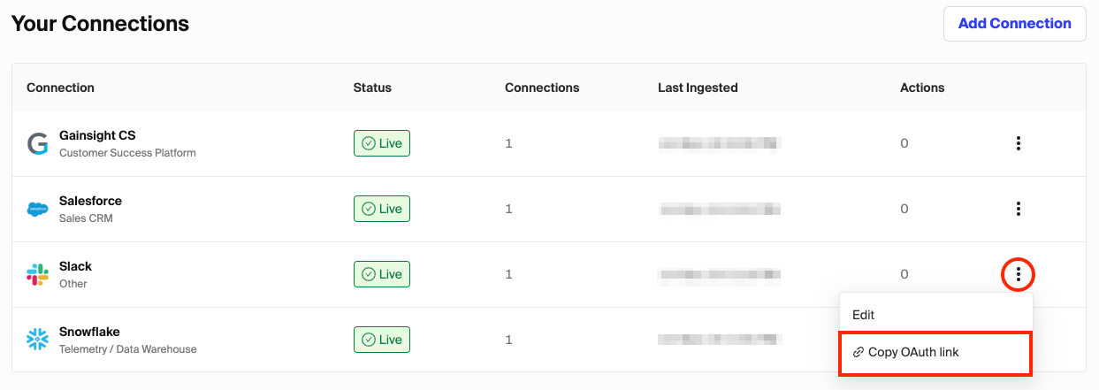Select Edit from the Slack menu
Image resolution: width=1099 pixels, height=390 pixels.
(863, 315)
